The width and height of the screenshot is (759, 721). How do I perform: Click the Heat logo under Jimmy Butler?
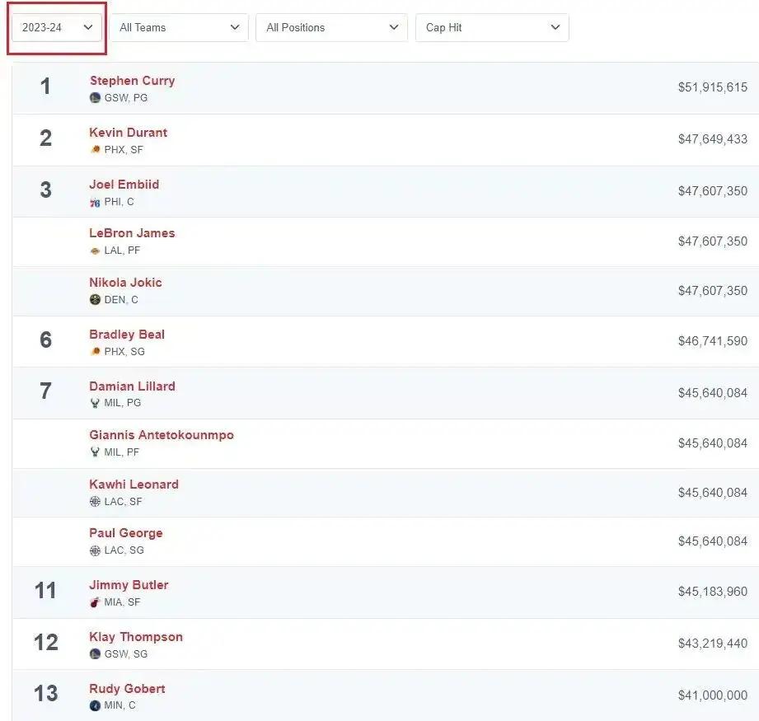95,602
